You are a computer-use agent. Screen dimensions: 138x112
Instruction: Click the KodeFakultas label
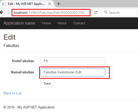tap(23, 61)
